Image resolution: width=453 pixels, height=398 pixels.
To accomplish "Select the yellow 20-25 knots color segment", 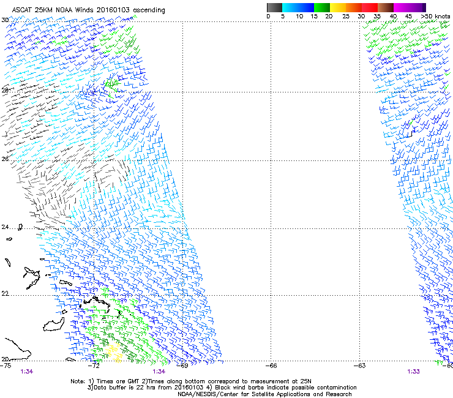I will [x=338, y=7].
